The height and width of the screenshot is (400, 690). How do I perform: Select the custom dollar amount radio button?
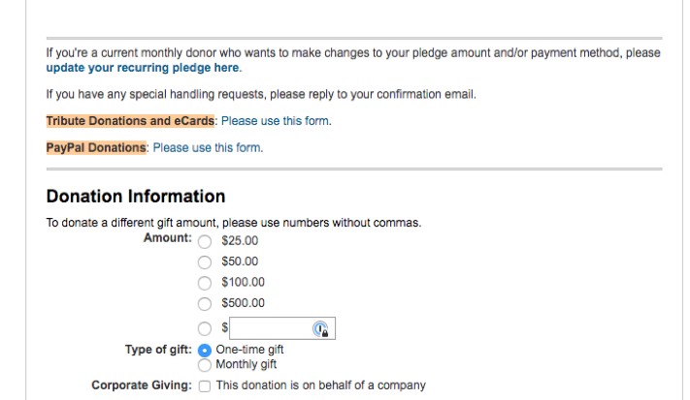pos(204,329)
